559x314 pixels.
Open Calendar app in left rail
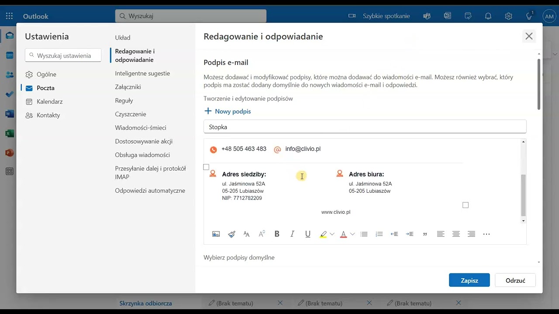point(9,55)
